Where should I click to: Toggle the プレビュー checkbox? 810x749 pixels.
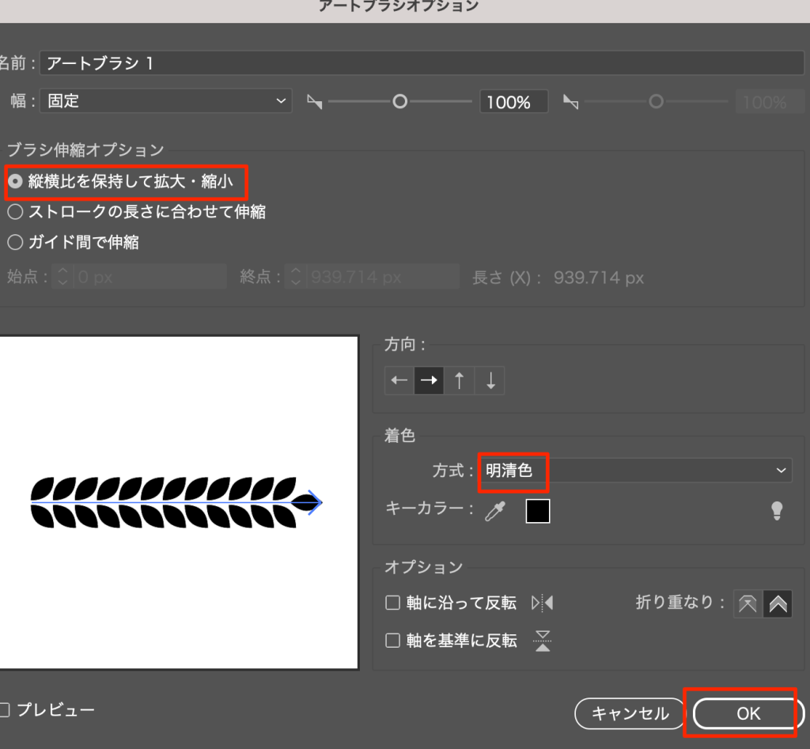[x=5, y=709]
